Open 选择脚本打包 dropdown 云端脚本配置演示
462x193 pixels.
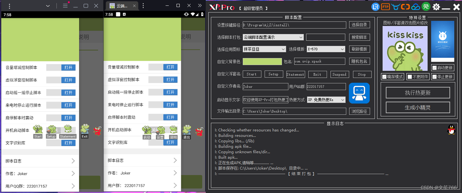pos(273,37)
